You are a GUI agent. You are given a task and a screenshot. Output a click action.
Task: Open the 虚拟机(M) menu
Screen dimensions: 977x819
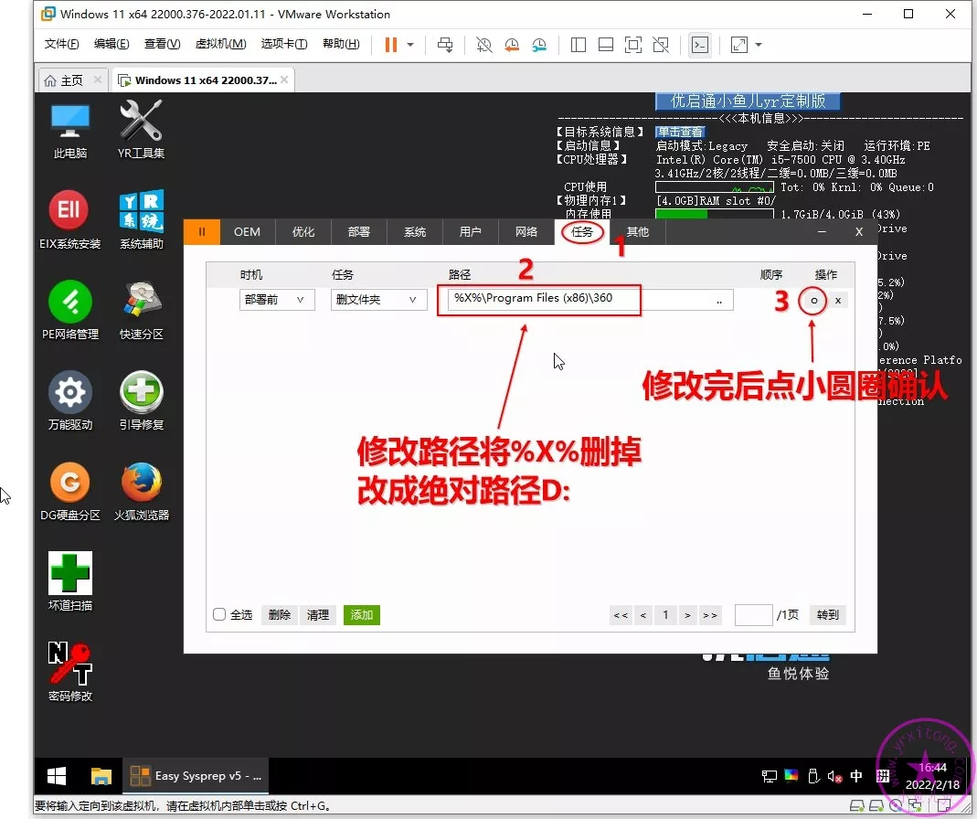221,45
